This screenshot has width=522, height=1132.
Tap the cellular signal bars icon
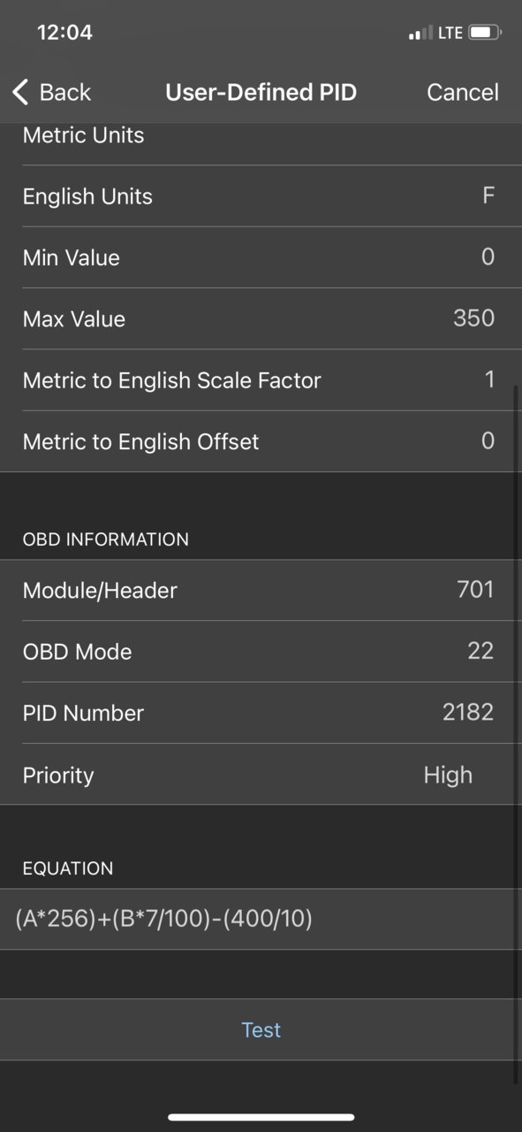point(420,34)
